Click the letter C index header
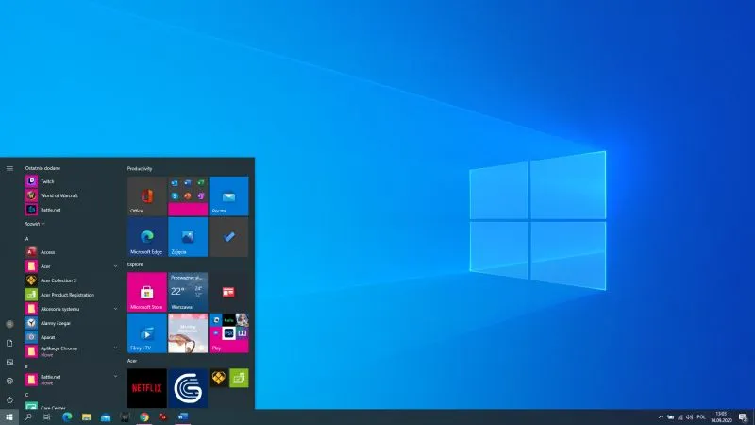 (x=27, y=395)
